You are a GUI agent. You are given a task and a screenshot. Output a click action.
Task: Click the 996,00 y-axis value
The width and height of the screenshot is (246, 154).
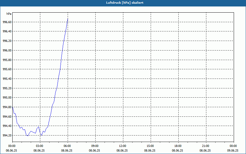[7, 51]
